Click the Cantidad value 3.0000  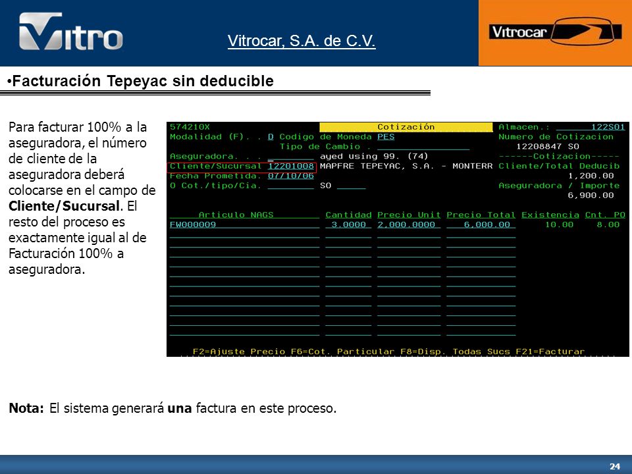pos(349,224)
